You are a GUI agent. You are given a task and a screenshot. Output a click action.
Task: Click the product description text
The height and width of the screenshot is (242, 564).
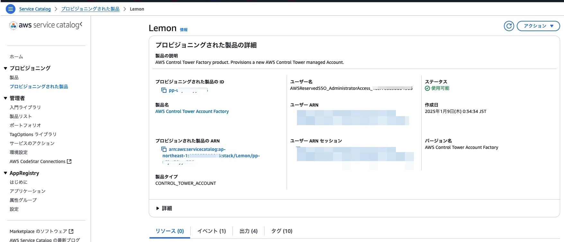pyautogui.click(x=250, y=62)
